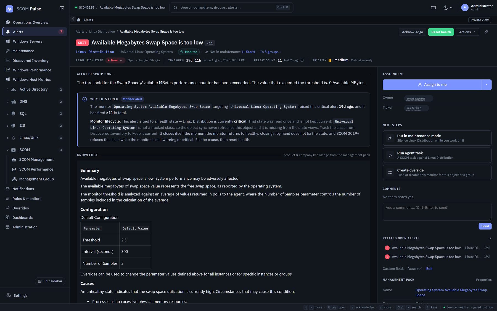
Task: Click the bell icon in the Alerts header
Action: point(79,20)
